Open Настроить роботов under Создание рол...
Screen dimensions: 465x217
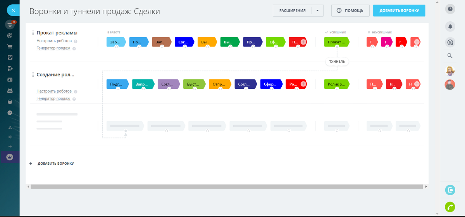click(54, 91)
